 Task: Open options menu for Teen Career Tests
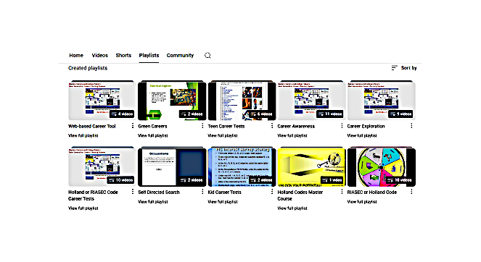coord(272,126)
